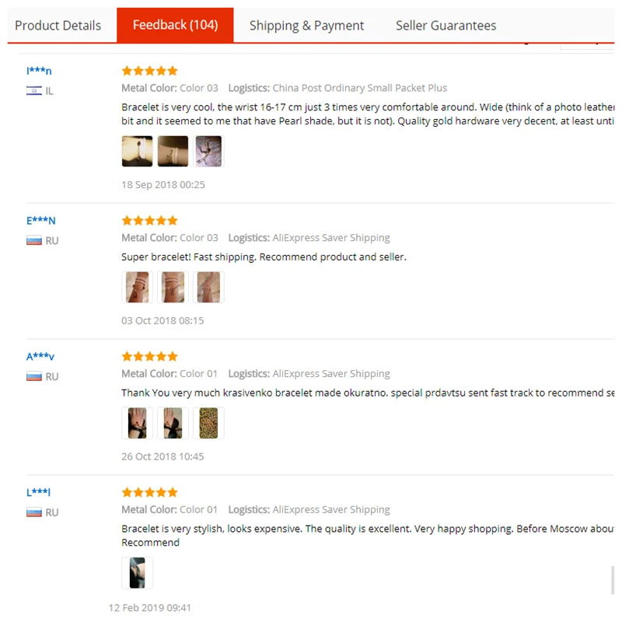Screen dimensions: 622x622
Task: Switch to Shipping & Payment tab
Action: point(306,26)
